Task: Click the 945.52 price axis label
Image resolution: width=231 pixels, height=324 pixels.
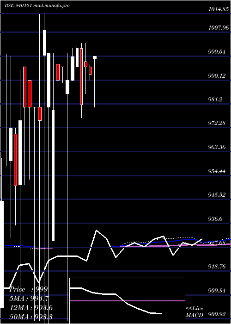Action: 217,195
